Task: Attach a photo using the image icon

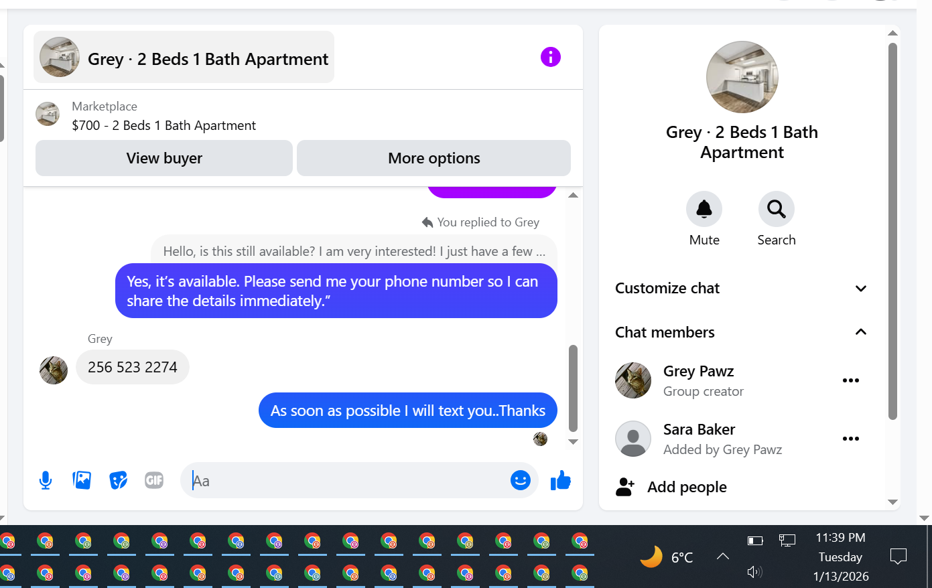Action: click(x=82, y=480)
